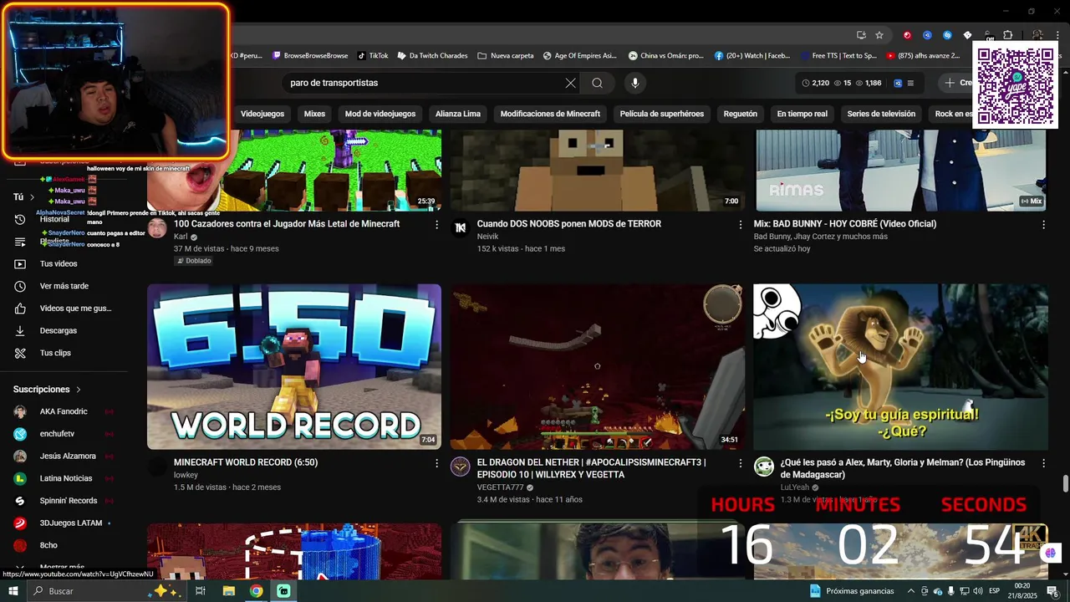
Task: Open options for Cuando DOS NOOBS video
Action: tap(740, 224)
